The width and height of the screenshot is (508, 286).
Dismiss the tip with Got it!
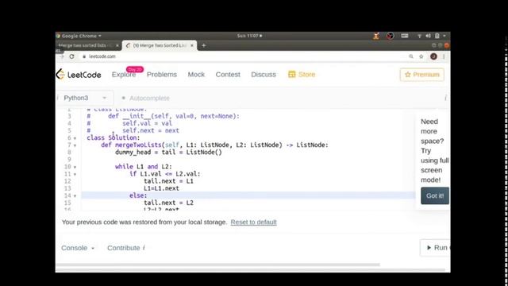(x=435, y=195)
